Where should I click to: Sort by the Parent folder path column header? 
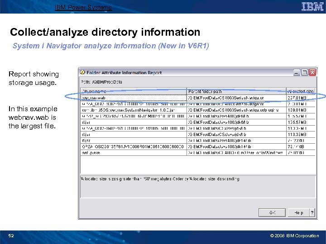click(236, 91)
